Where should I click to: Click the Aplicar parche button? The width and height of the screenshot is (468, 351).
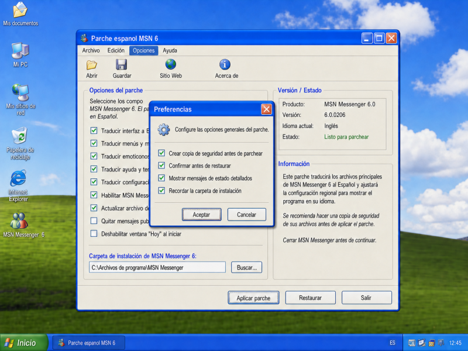(253, 298)
